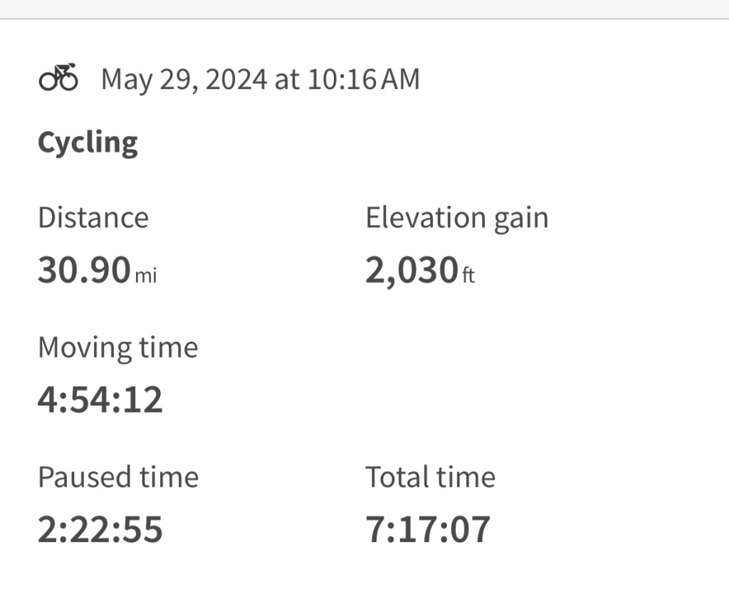The width and height of the screenshot is (729, 589).
Task: Select the 7:17:07 total time value
Action: [428, 530]
